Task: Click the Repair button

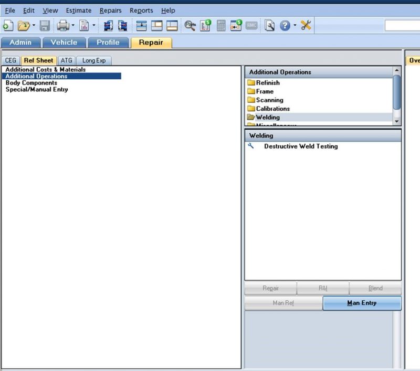Action: click(270, 288)
